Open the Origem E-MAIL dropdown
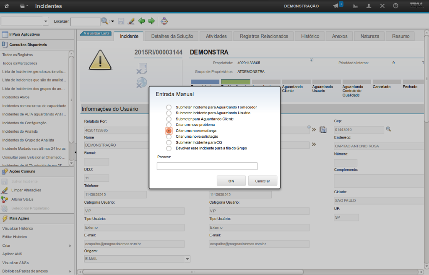This screenshot has height=275, width=429. [187, 259]
